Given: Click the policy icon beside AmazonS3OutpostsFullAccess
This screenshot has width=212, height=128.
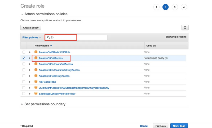Looking at the screenshot, I should pos(36,64).
